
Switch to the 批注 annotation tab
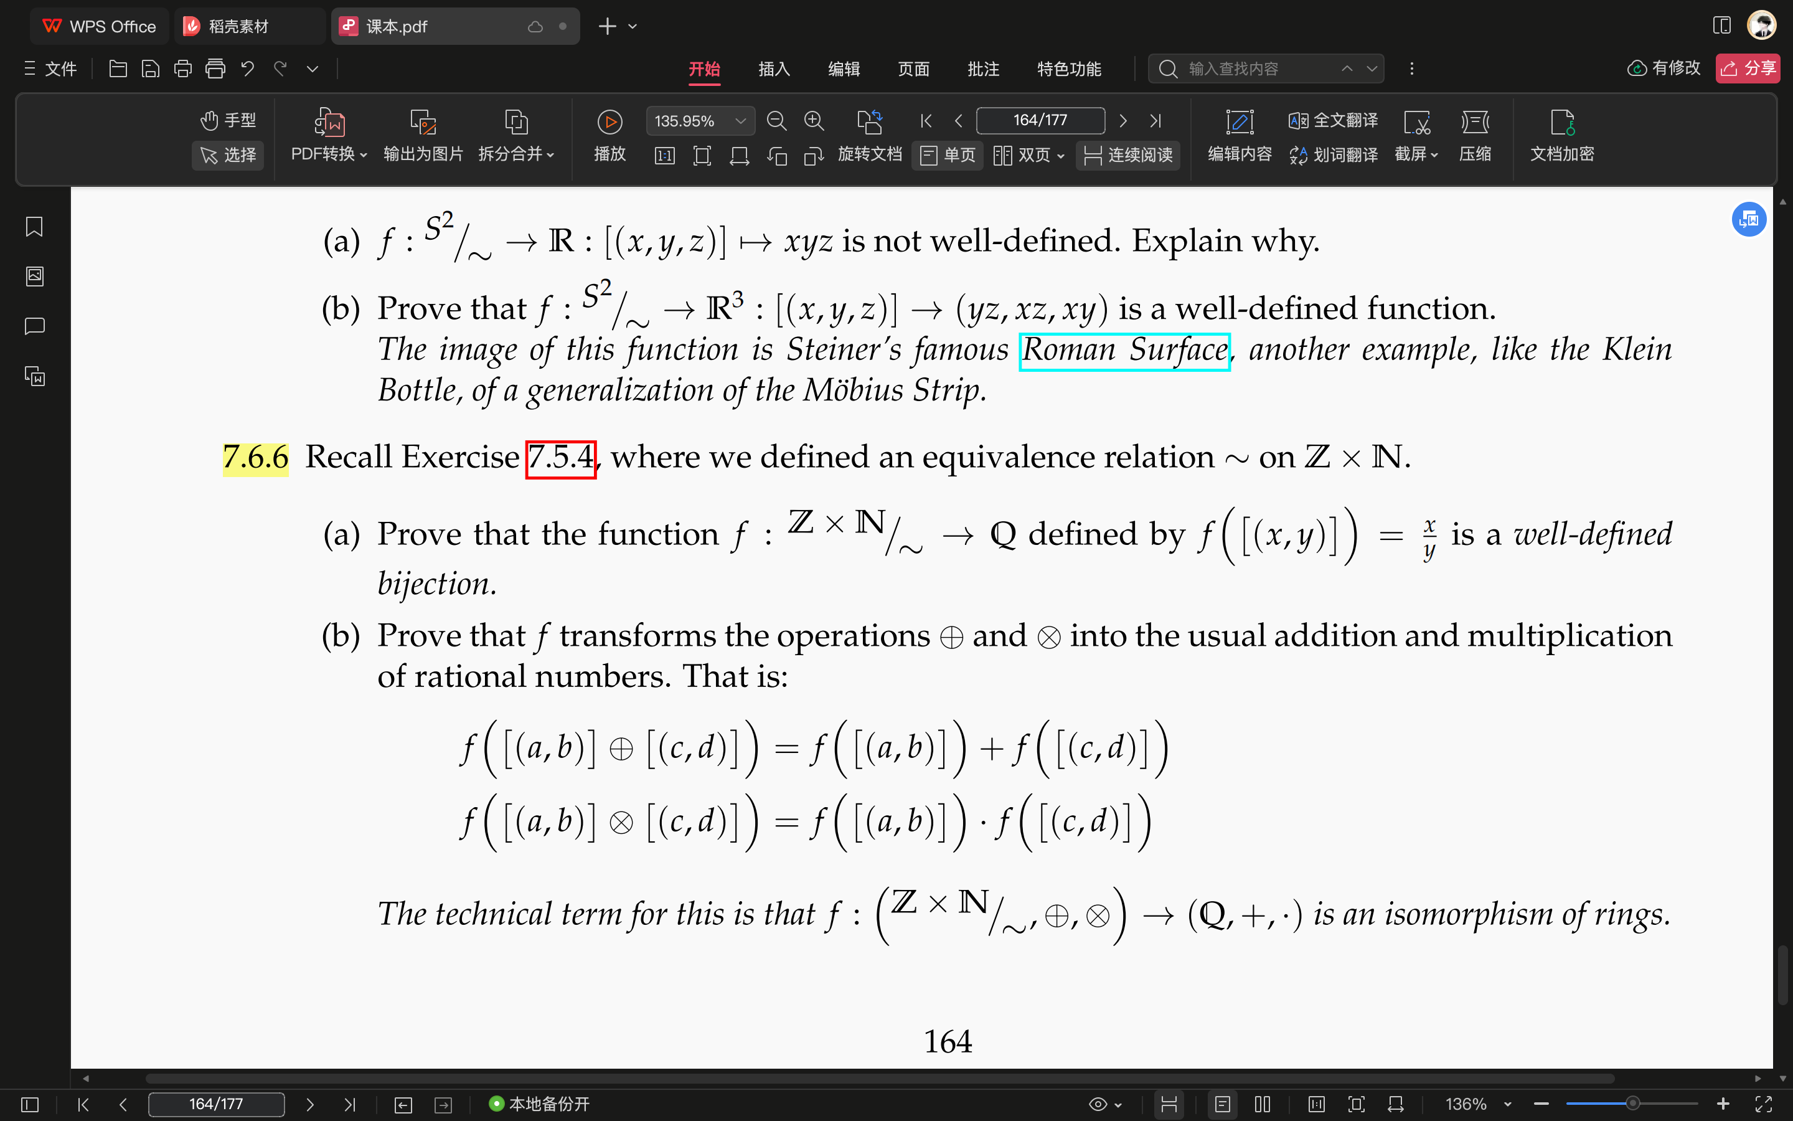[983, 69]
